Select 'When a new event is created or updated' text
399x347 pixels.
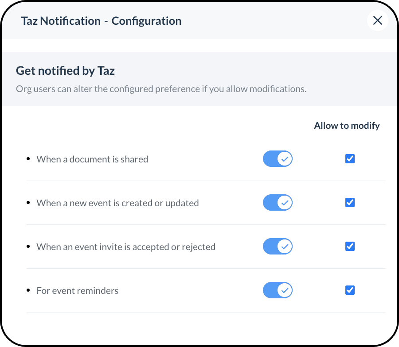[117, 203]
